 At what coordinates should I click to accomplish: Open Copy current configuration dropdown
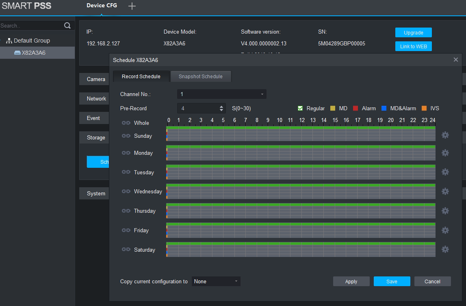216,281
